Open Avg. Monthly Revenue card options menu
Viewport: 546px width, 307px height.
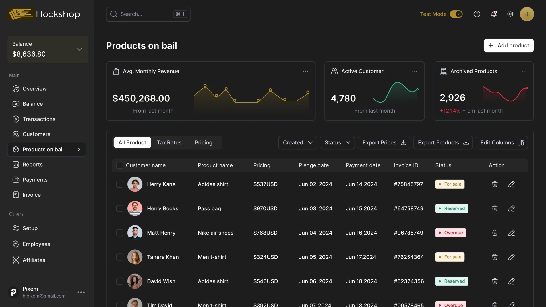pos(305,71)
